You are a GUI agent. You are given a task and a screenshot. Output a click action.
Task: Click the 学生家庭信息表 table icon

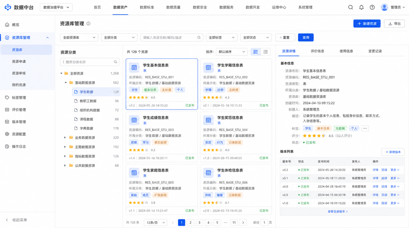click(134, 172)
